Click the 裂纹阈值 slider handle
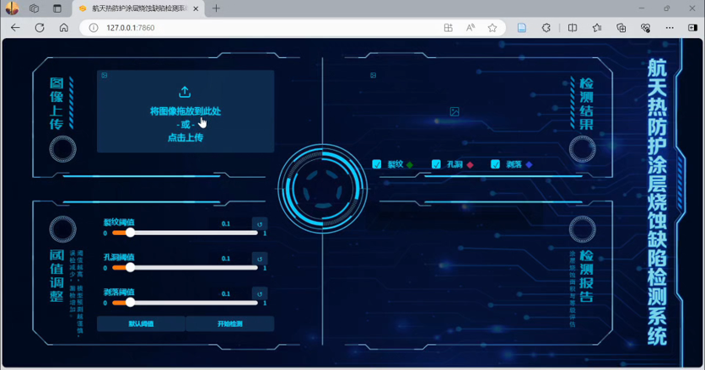 (130, 233)
